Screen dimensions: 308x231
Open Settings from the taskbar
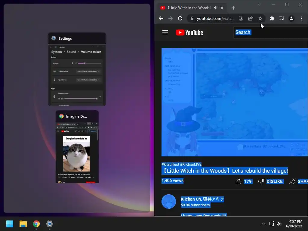tap(50, 224)
